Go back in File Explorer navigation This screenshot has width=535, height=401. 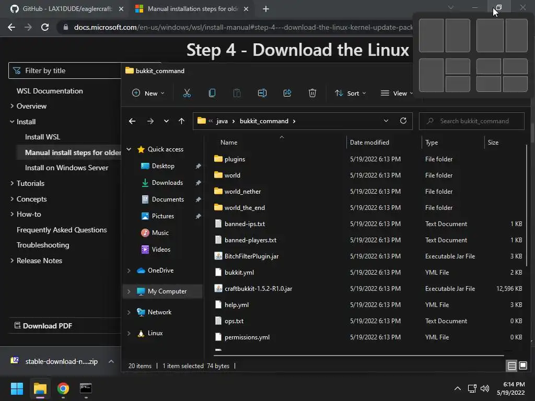pos(132,121)
